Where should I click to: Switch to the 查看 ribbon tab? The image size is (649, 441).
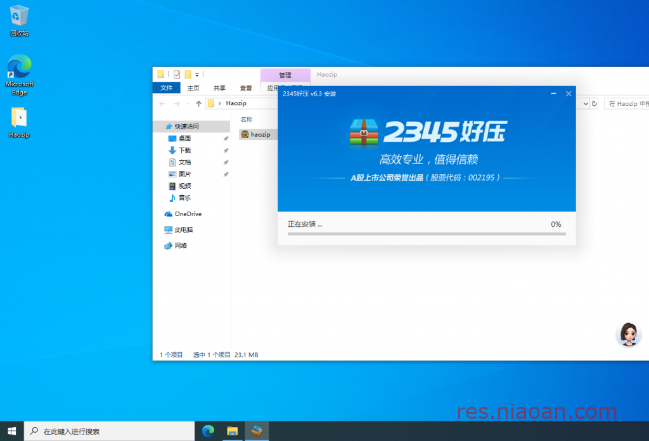pyautogui.click(x=245, y=88)
